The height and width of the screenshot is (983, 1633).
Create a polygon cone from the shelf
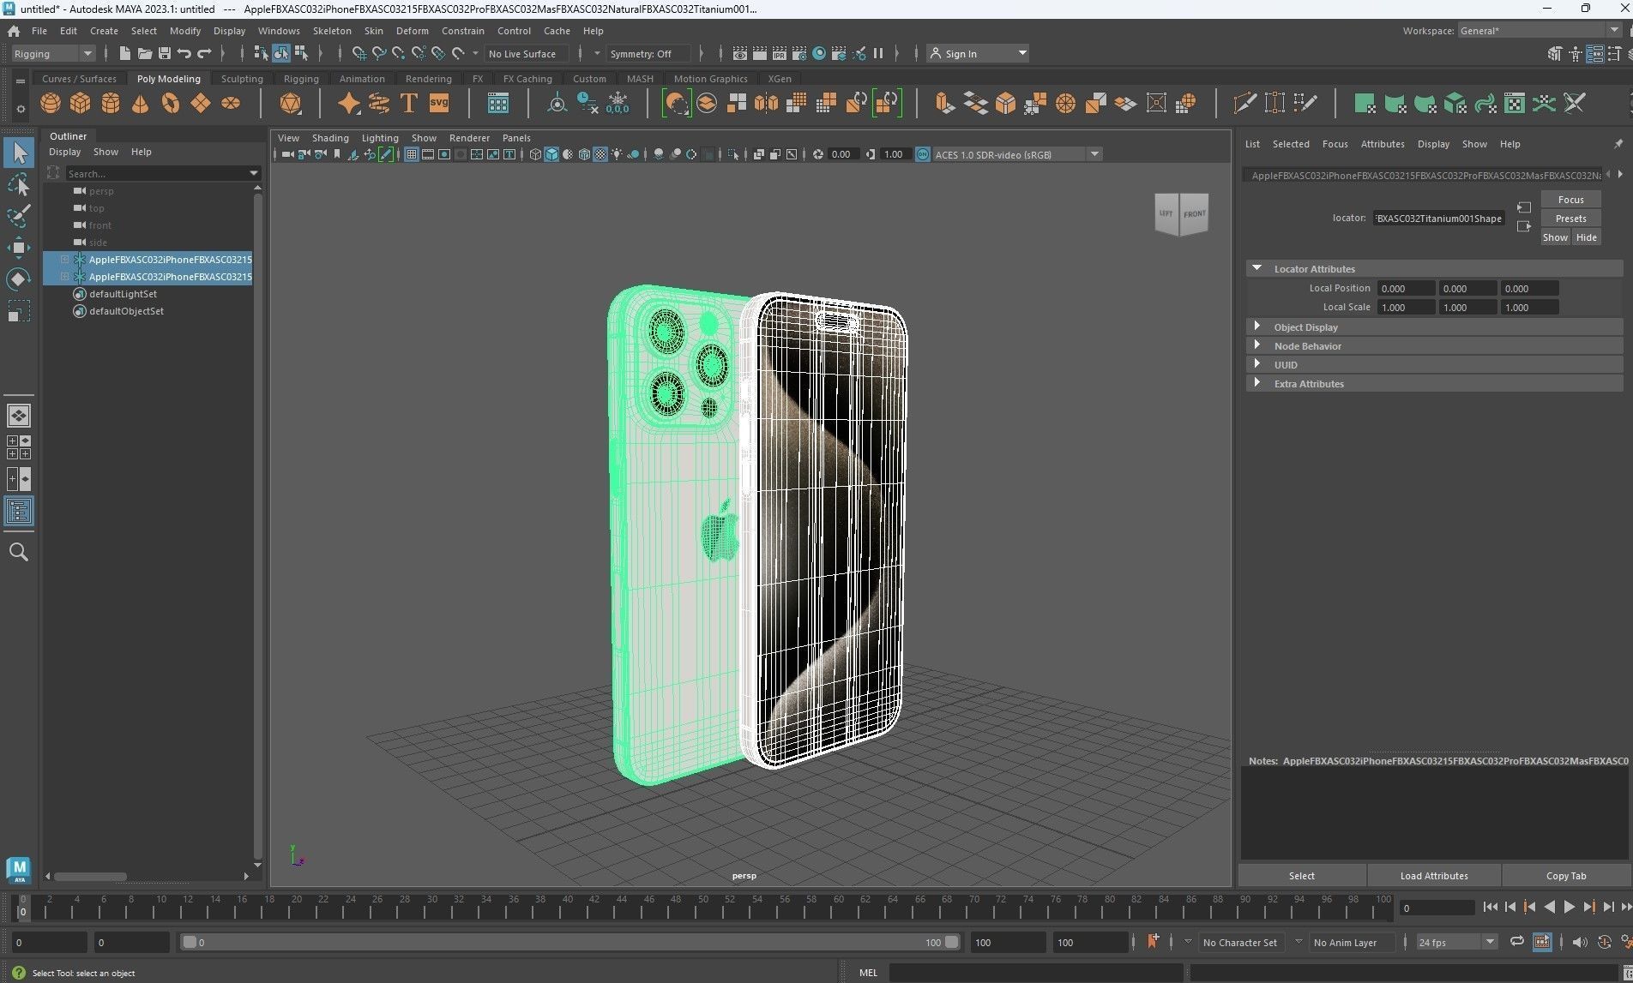141,104
